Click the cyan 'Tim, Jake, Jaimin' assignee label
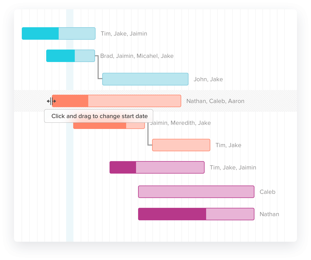Viewport: 311px width, 260px height. click(124, 33)
